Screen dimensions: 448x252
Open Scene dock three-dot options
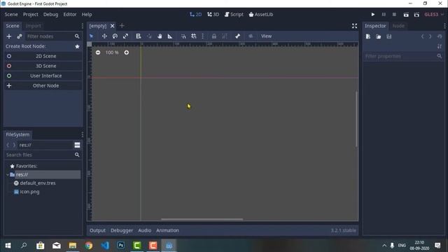[83, 26]
